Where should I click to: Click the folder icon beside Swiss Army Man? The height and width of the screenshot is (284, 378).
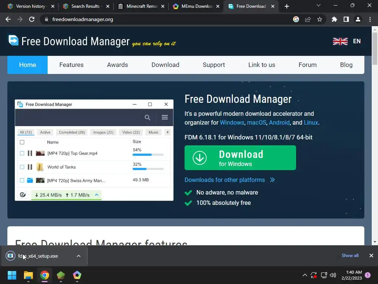coord(30,180)
